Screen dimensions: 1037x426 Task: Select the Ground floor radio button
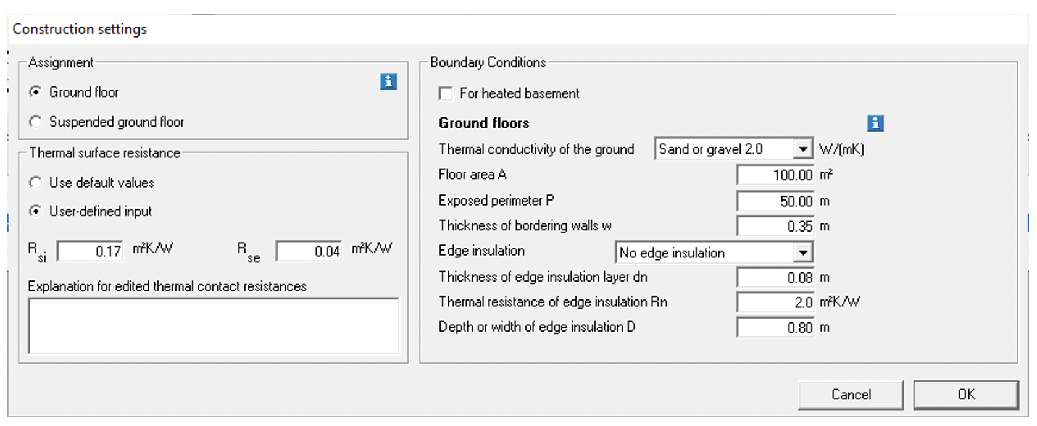(36, 91)
